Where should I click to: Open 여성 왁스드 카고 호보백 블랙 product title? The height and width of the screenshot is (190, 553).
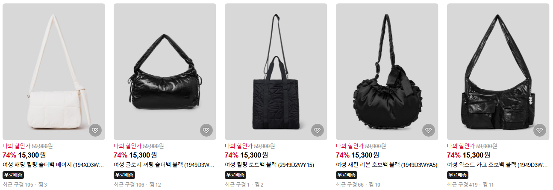tap(498, 165)
